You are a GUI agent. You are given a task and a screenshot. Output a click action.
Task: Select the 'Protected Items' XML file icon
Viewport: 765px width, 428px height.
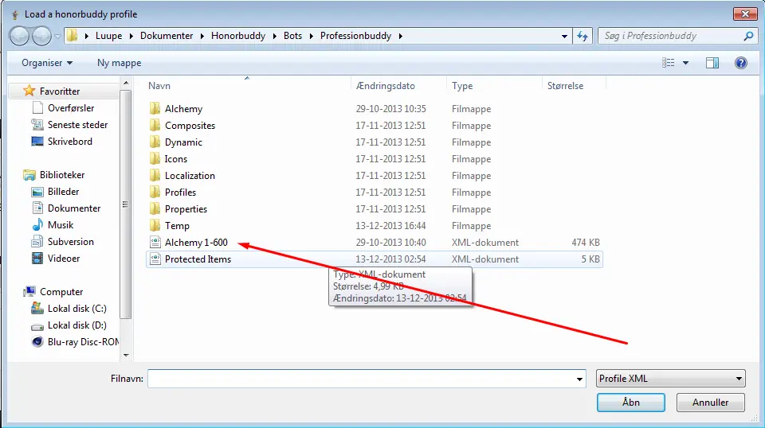pos(155,259)
